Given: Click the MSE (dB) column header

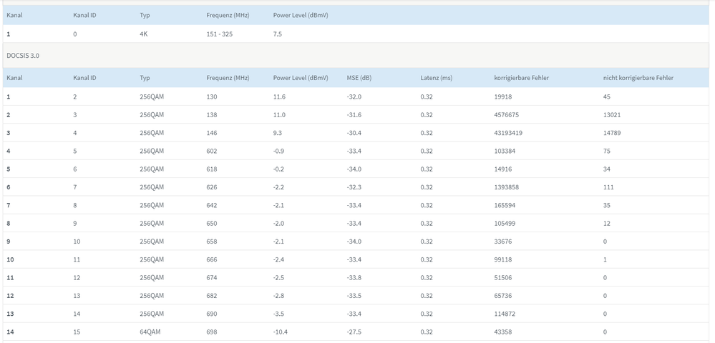Looking at the screenshot, I should [359, 78].
